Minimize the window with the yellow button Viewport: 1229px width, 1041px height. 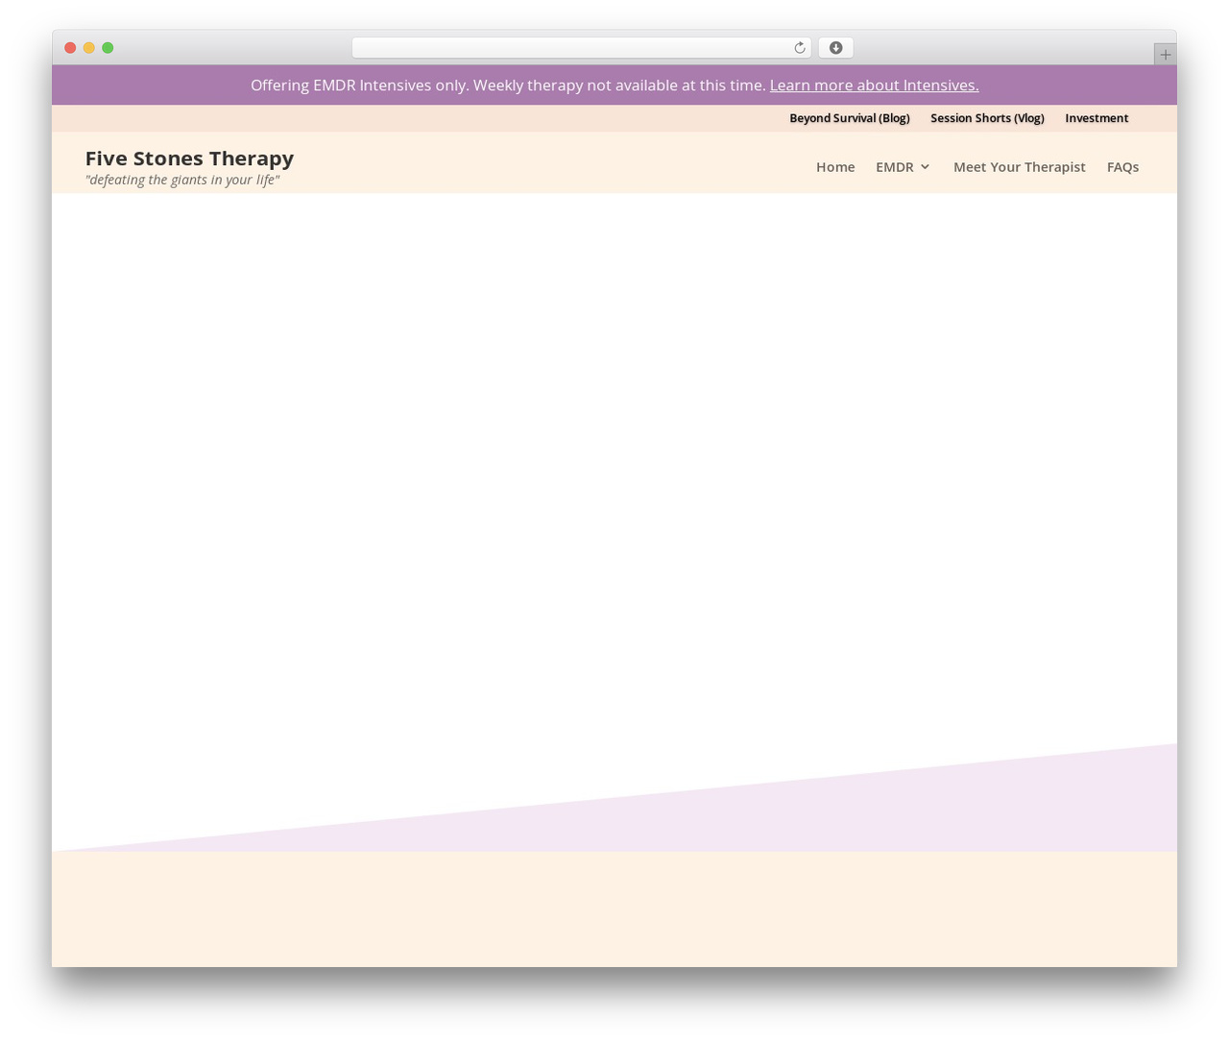point(89,48)
